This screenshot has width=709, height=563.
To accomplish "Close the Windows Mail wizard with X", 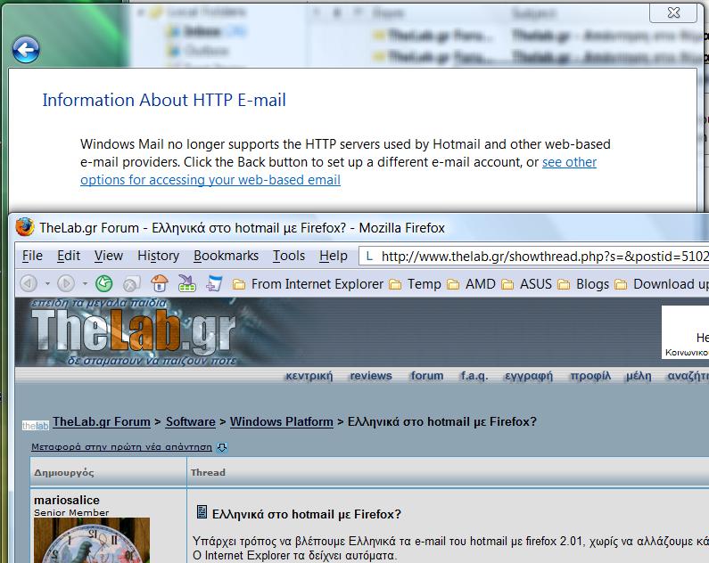I will (673, 12).
